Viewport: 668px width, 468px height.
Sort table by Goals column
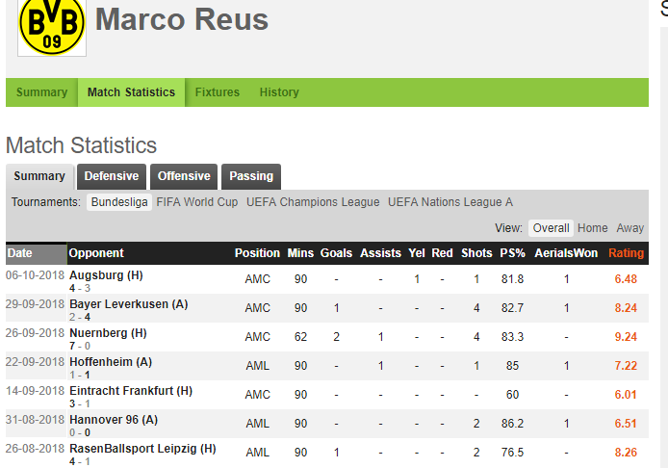pyautogui.click(x=336, y=253)
